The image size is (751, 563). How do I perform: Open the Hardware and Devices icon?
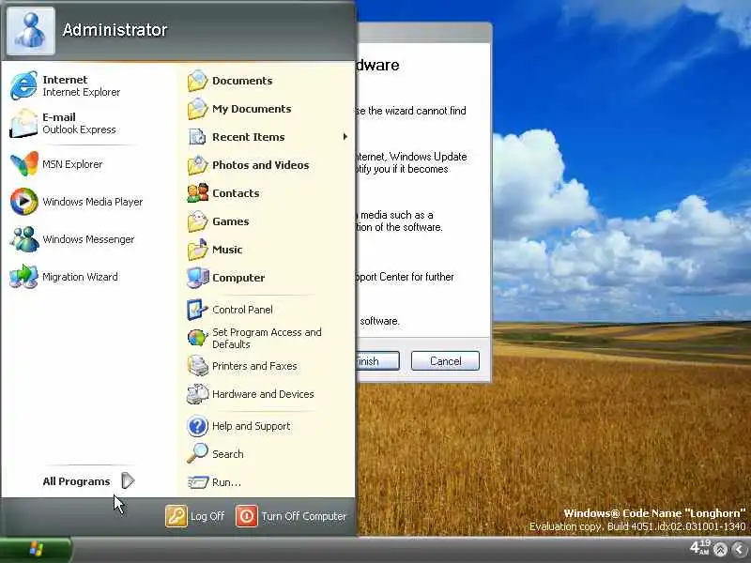197,394
